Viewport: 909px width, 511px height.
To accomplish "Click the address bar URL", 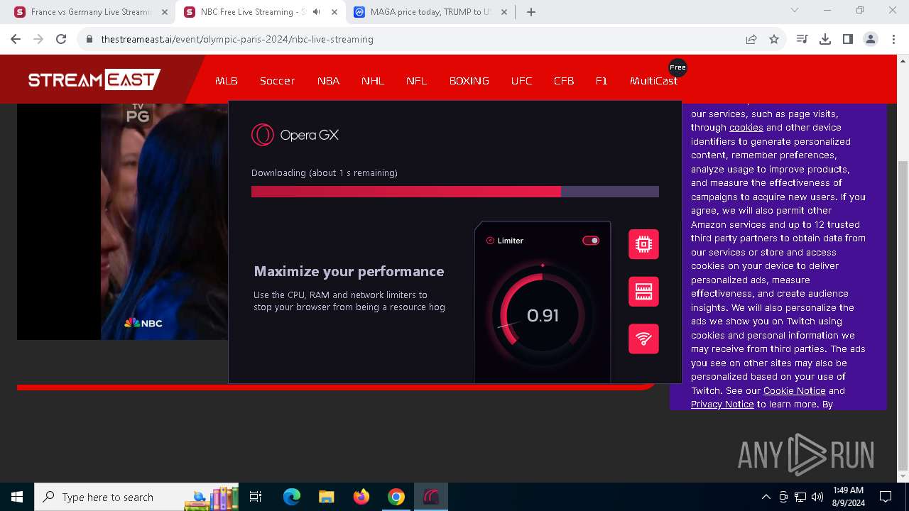I will click(237, 40).
